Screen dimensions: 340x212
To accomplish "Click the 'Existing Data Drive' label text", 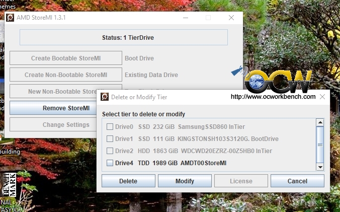I will click(151, 75).
